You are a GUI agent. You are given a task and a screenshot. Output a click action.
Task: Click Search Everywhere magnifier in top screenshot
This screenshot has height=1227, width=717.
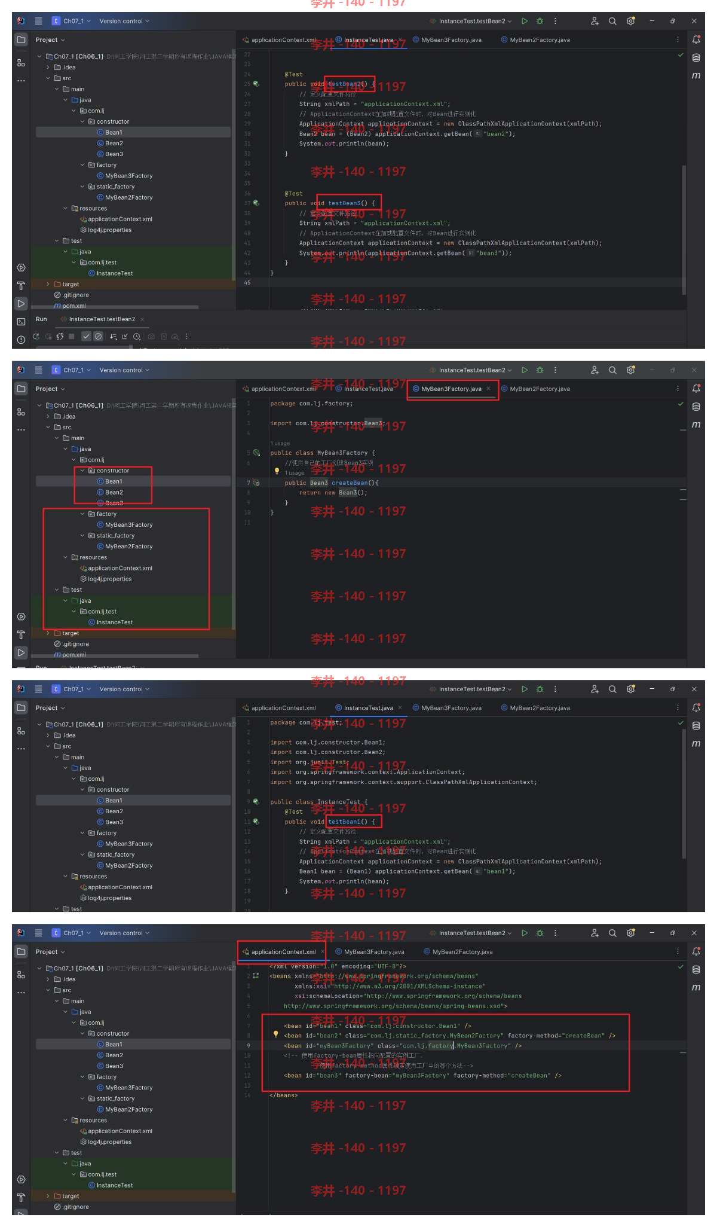tap(612, 21)
